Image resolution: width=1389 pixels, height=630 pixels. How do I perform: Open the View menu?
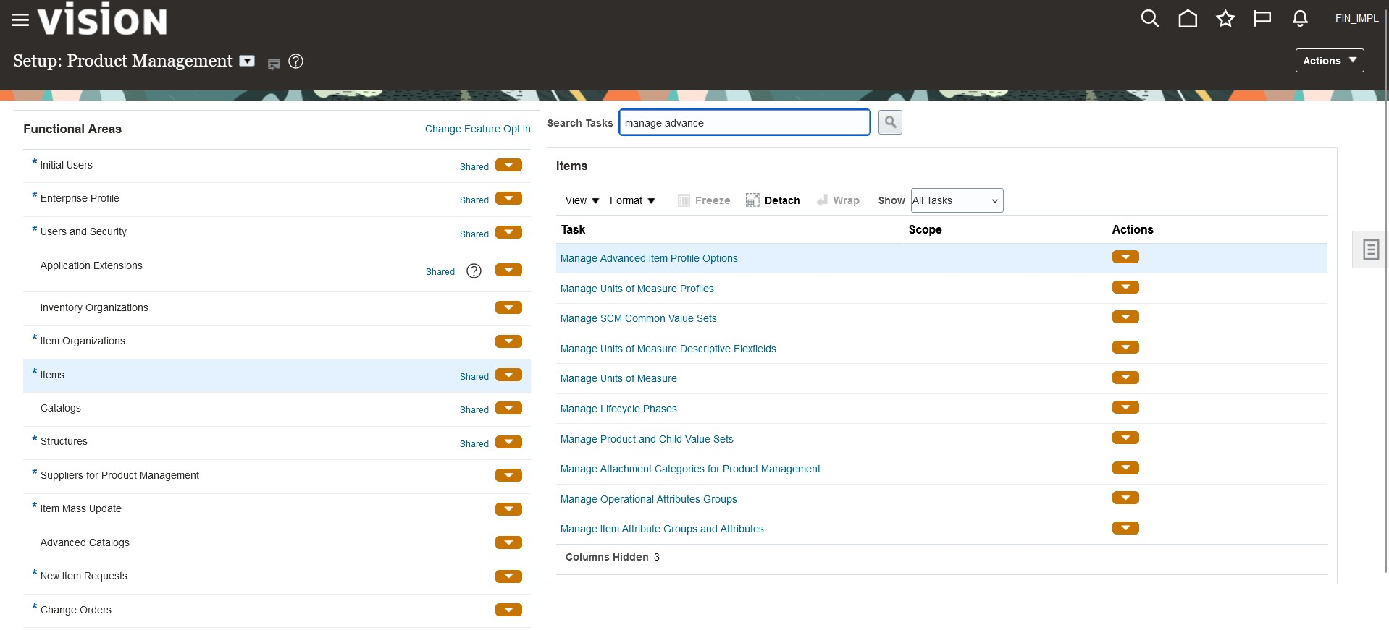tap(582, 200)
